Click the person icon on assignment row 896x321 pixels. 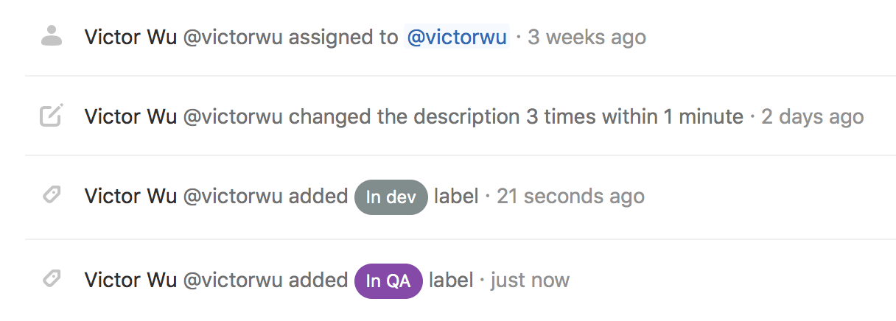point(52,36)
